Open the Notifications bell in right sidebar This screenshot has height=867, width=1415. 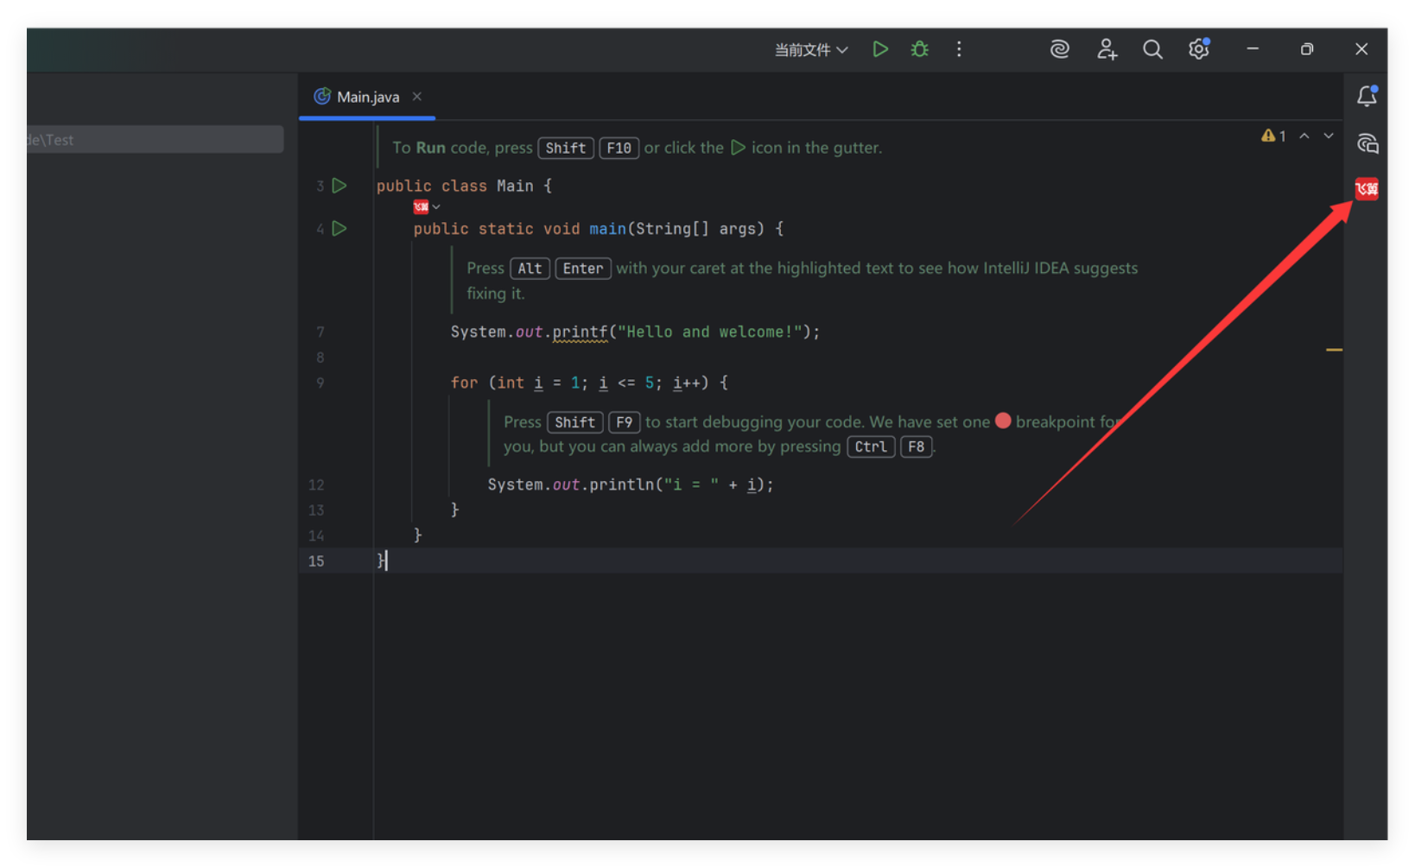coord(1367,96)
